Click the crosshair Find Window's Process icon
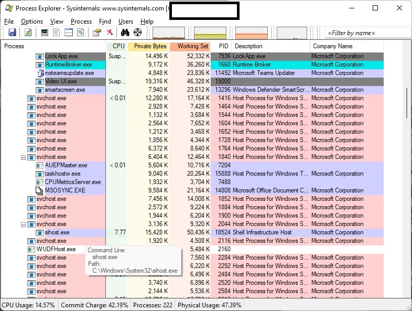 (x=138, y=33)
